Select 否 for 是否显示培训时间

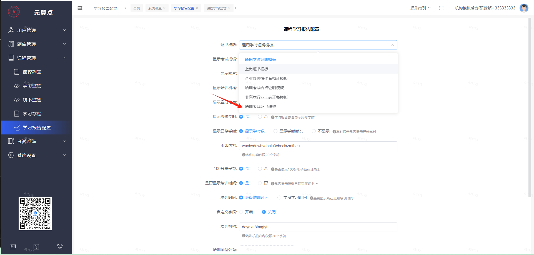click(260, 183)
